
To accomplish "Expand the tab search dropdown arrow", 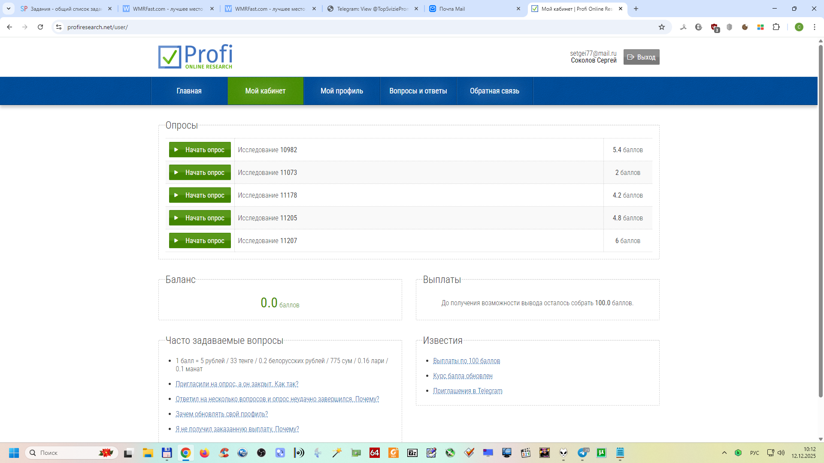I will (x=9, y=9).
